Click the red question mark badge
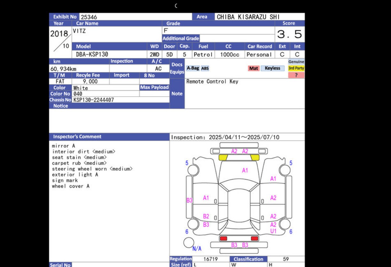 click(x=296, y=75)
